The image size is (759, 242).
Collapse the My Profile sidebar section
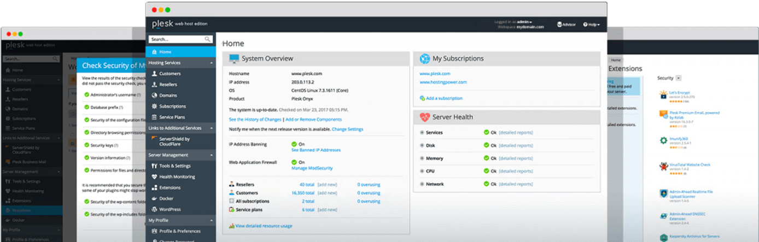212,220
